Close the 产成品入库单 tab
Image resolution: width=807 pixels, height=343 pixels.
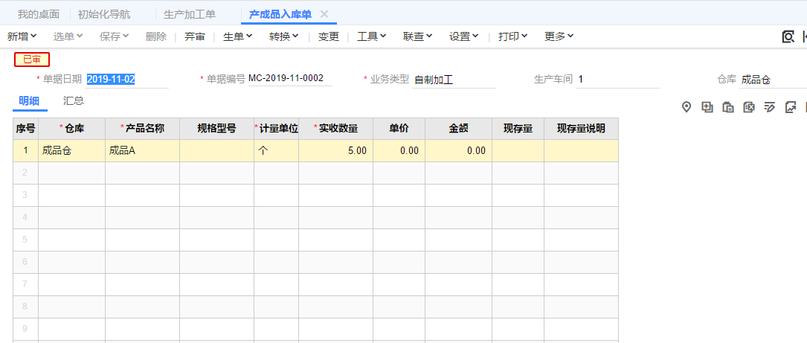point(324,14)
